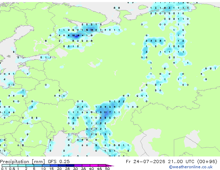Click the '(00+96)' forecast hour label
Viewport: 220px width, 170px height.
tap(207, 161)
